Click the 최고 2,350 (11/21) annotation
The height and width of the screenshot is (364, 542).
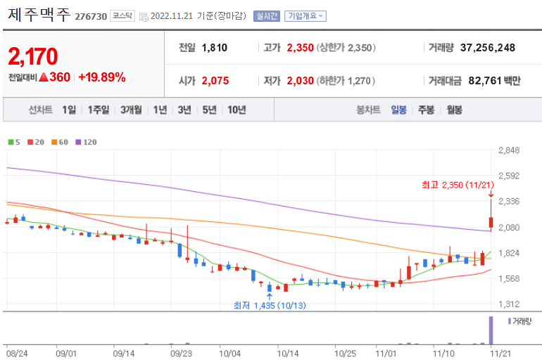pos(458,185)
